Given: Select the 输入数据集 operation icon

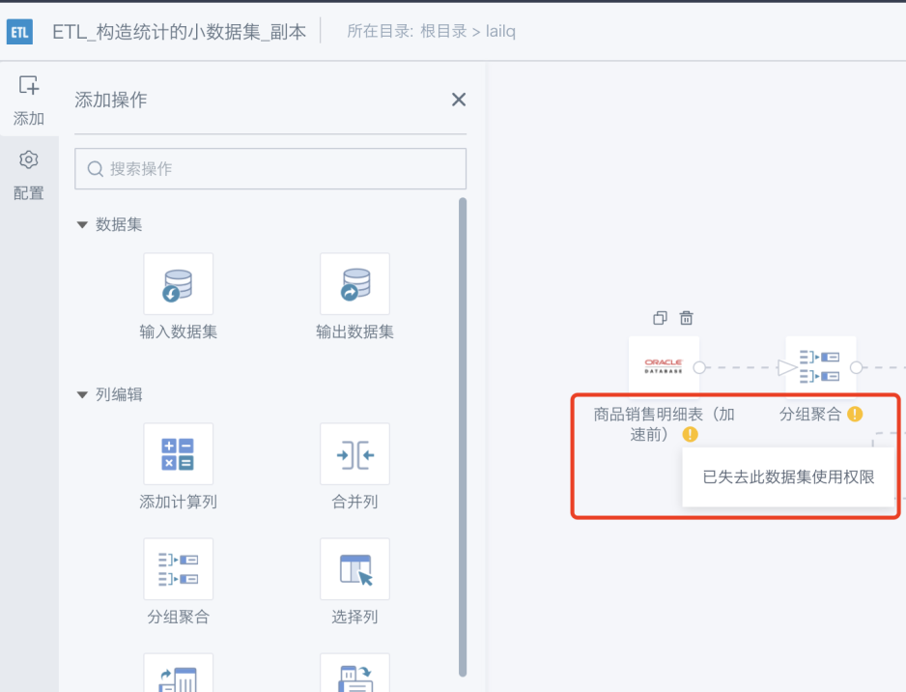Looking at the screenshot, I should 178,284.
